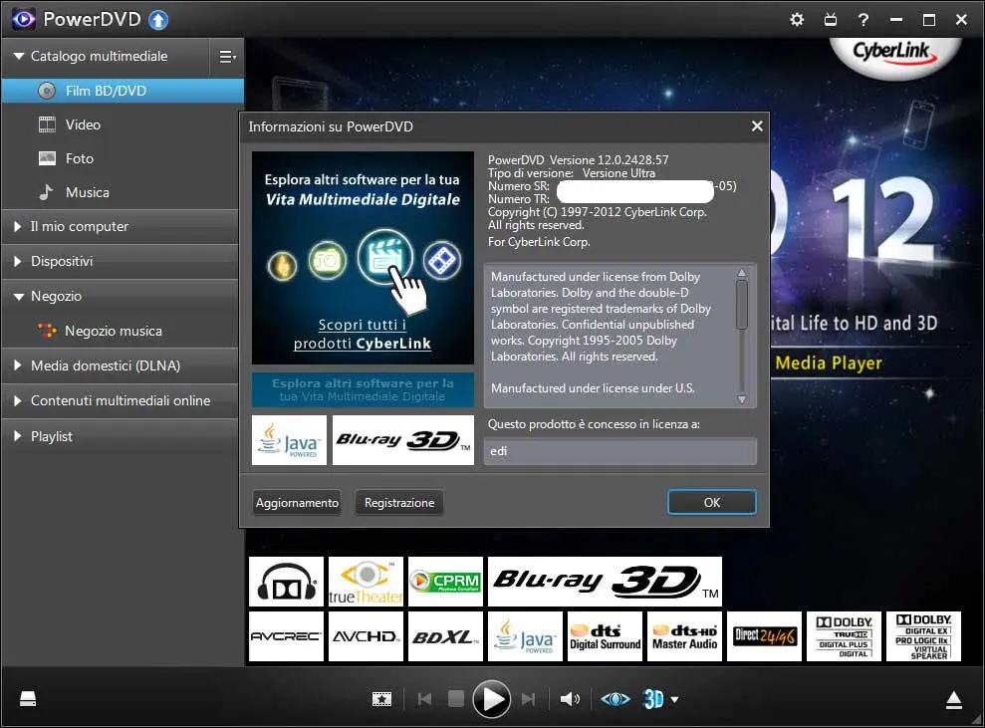Viewport: 985px width, 728px height.
Task: Expand the Il mio computer section
Action: (18, 227)
